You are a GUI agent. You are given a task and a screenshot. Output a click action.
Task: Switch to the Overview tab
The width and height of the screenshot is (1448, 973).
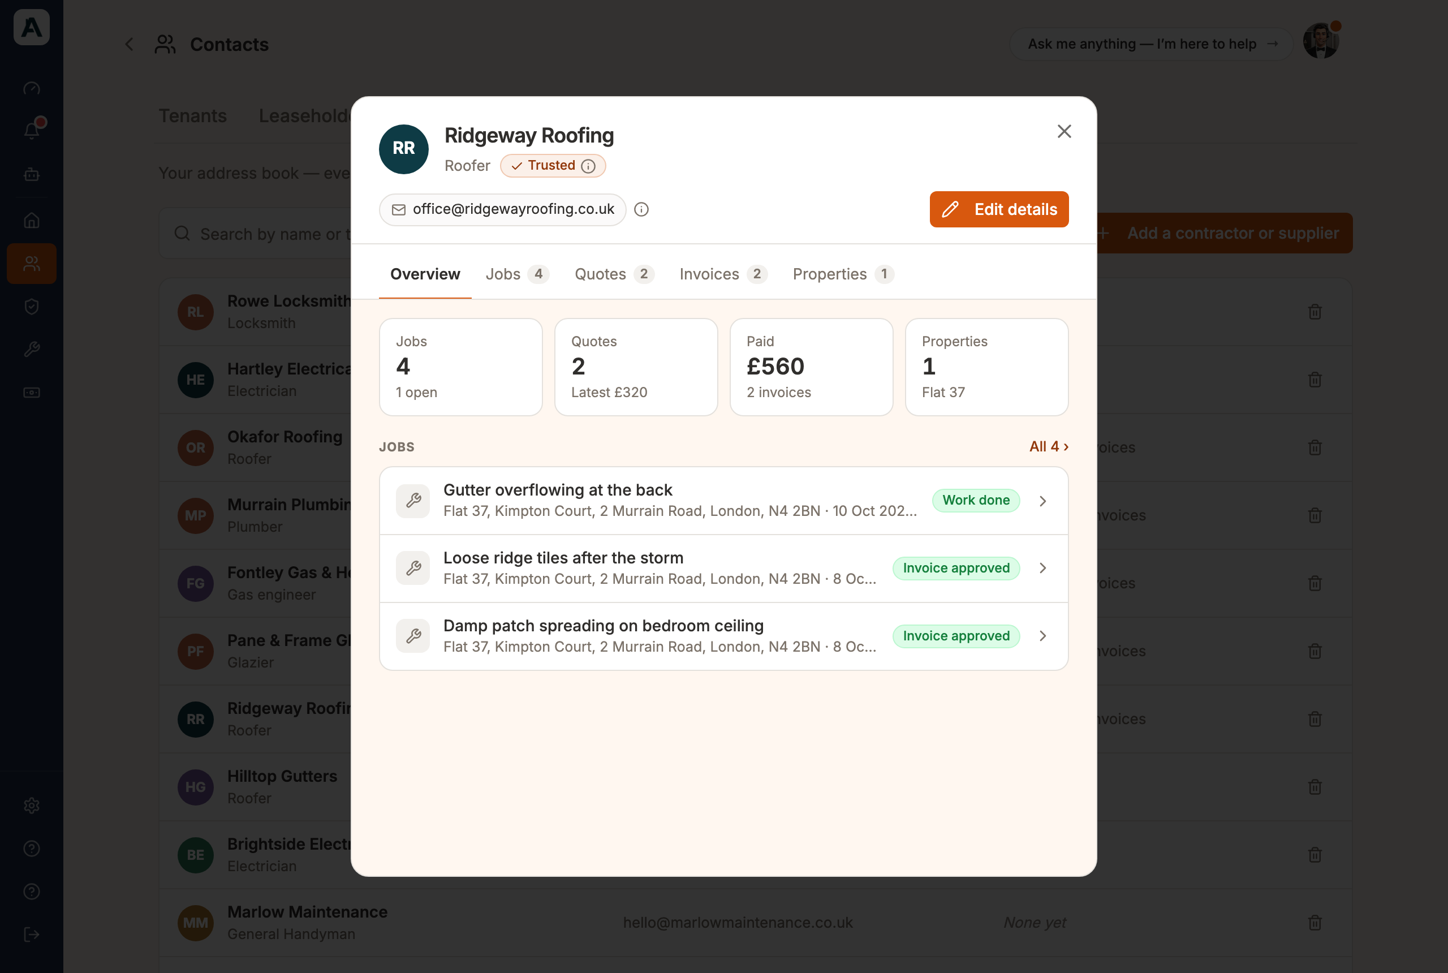click(x=425, y=274)
